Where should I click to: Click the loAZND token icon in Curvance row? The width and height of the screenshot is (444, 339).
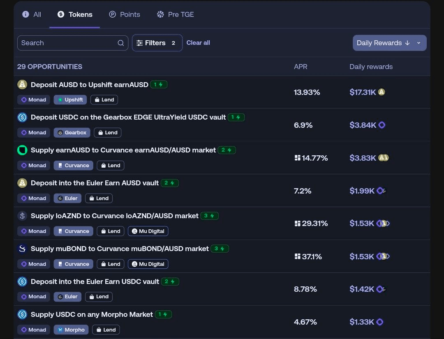[22, 216]
